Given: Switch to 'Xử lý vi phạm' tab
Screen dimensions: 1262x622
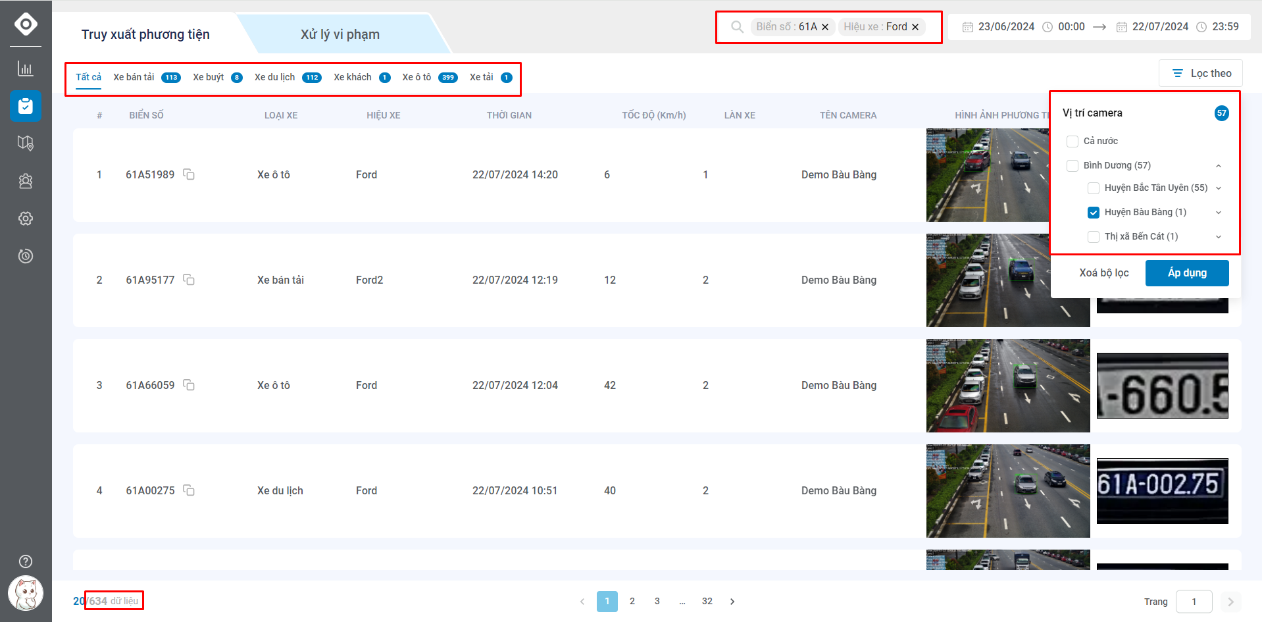Looking at the screenshot, I should click(x=340, y=34).
